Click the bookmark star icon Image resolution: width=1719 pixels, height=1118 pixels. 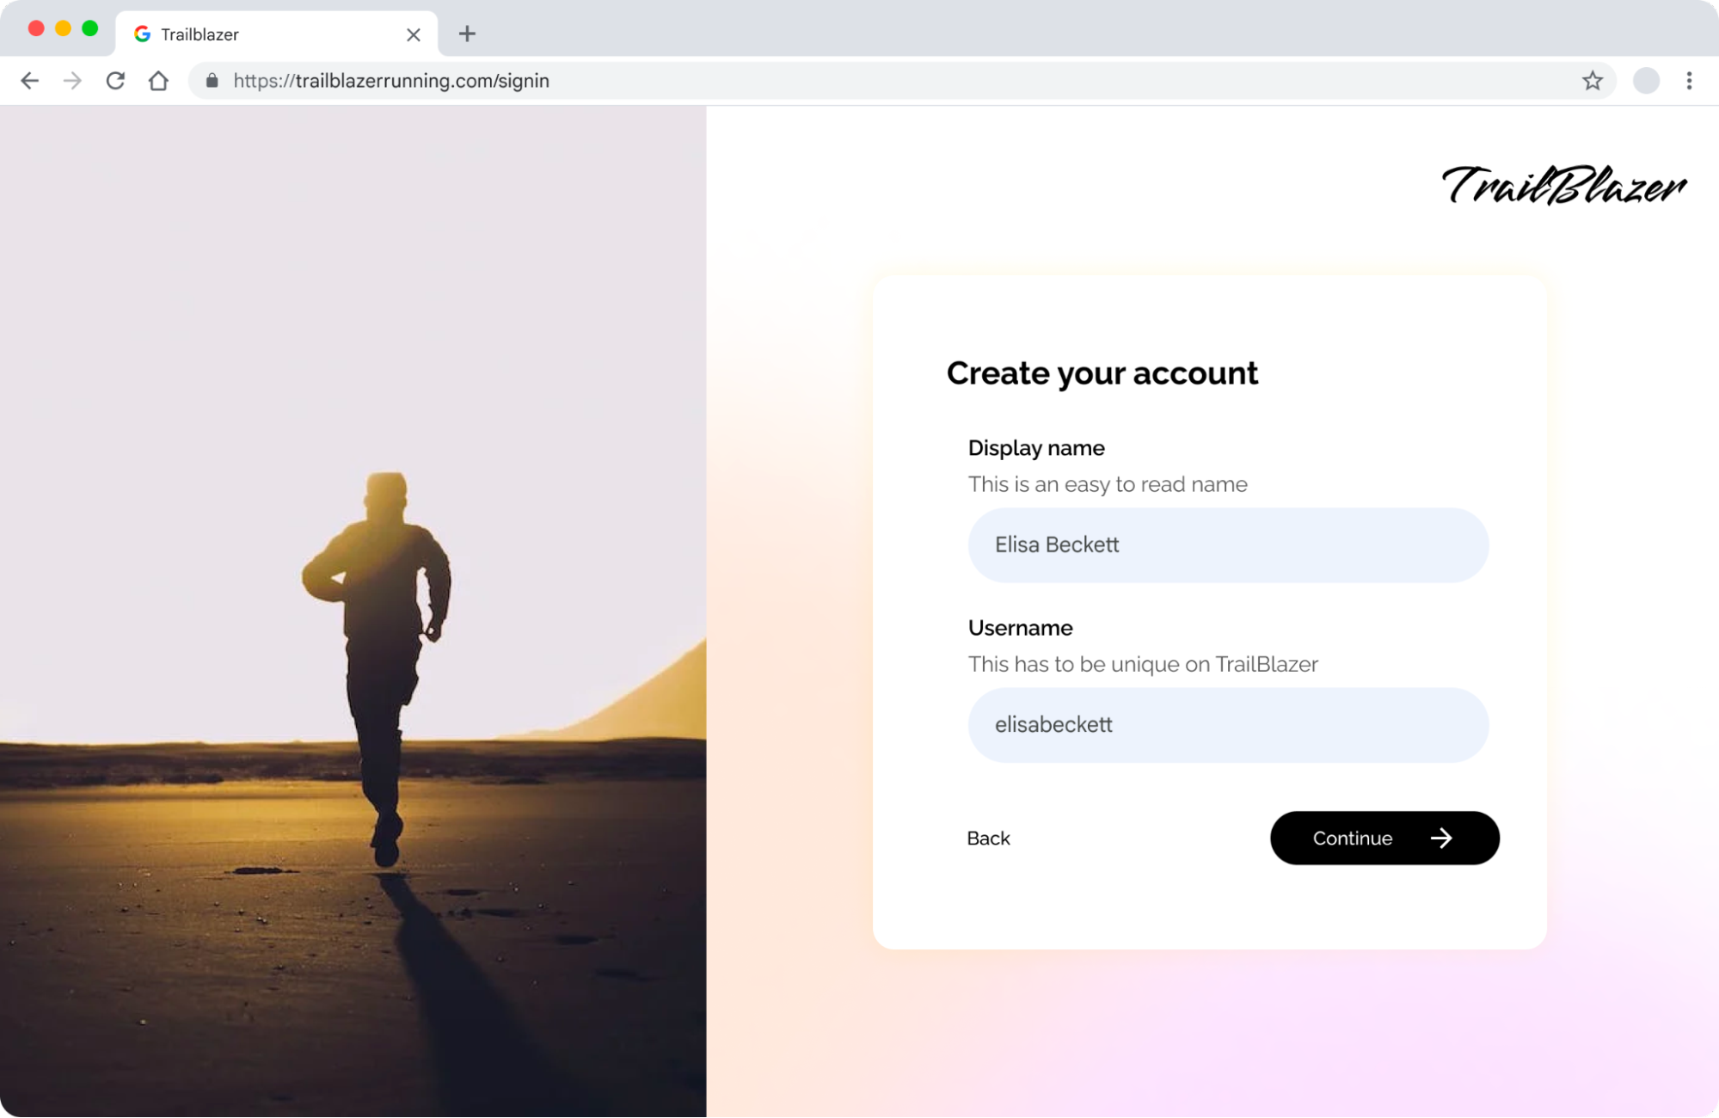pos(1593,80)
